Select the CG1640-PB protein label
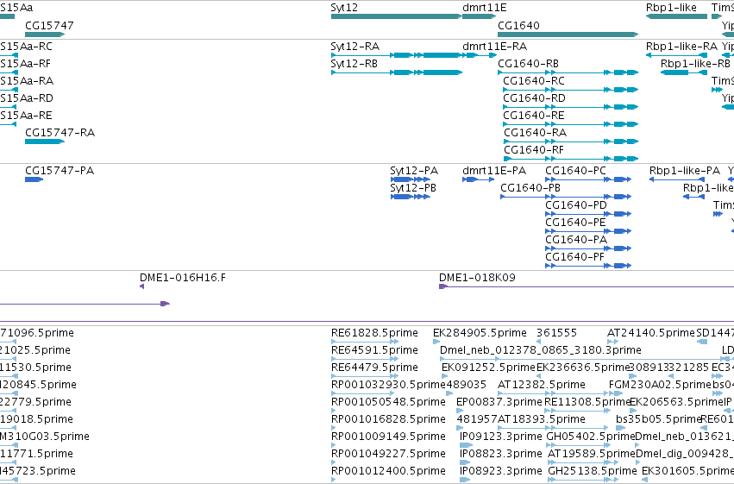 tap(530, 188)
